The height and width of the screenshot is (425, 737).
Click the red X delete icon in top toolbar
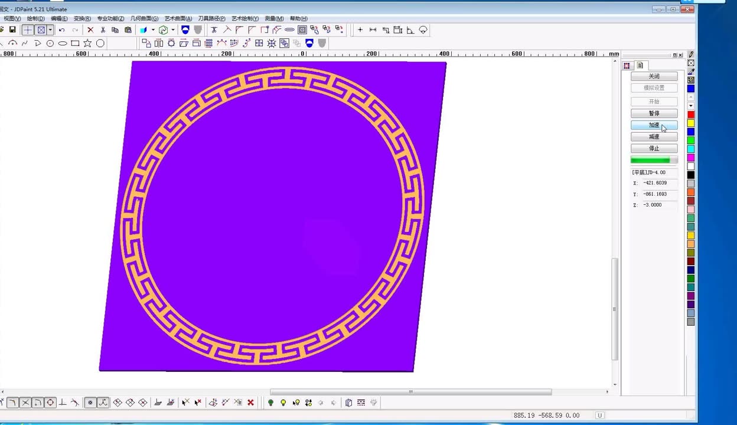coord(90,30)
